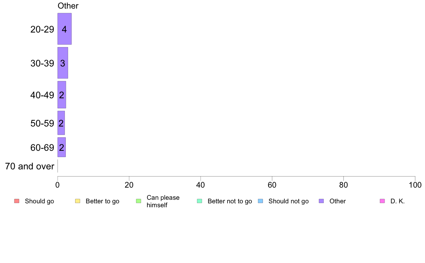This screenshot has height=263, width=425.
Task: Select the 40-49 purple bar
Action: click(62, 95)
